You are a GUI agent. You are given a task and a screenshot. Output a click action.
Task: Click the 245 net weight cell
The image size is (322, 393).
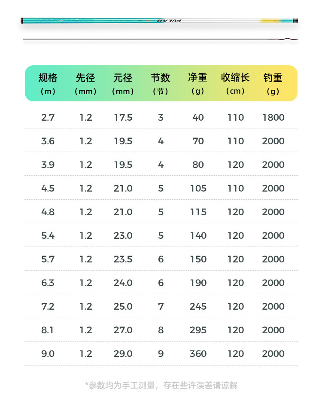[198, 306]
